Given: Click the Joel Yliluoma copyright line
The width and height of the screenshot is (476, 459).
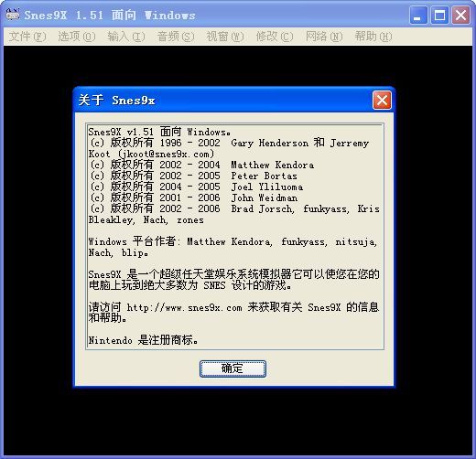Looking at the screenshot, I should pyautogui.click(x=197, y=187).
